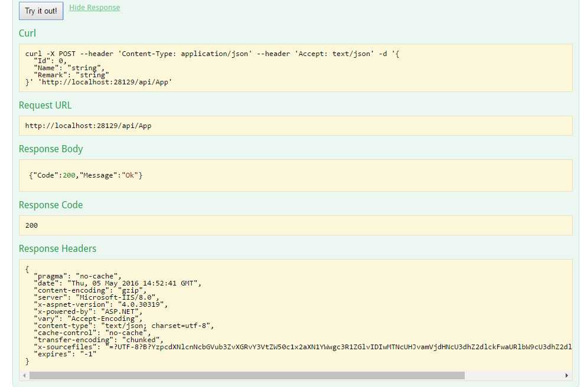
Task: Click the "server": "Microsoft-IIS/8.0" header line
Action: pos(96,297)
